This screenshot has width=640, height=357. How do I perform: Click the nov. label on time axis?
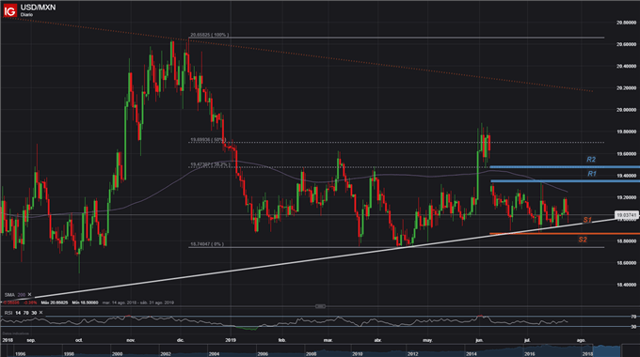pyautogui.click(x=130, y=340)
